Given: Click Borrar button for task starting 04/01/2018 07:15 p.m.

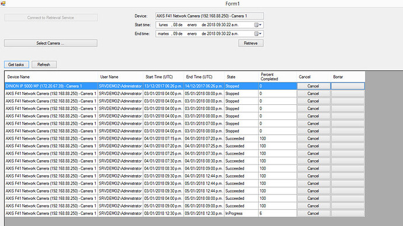Looking at the screenshot, I should (x=348, y=139).
